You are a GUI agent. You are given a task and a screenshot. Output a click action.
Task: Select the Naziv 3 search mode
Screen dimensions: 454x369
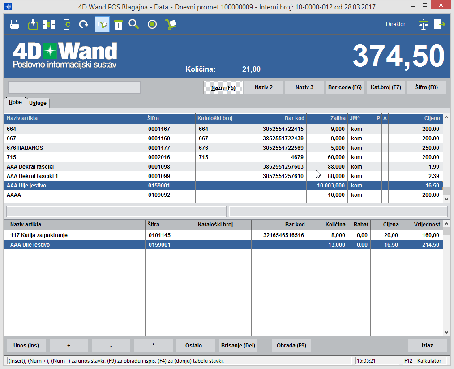[x=304, y=87]
